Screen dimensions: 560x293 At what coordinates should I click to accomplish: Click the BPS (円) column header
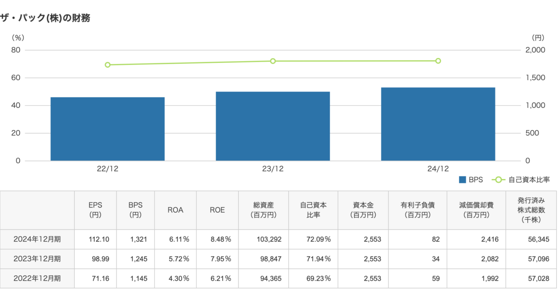point(135,210)
